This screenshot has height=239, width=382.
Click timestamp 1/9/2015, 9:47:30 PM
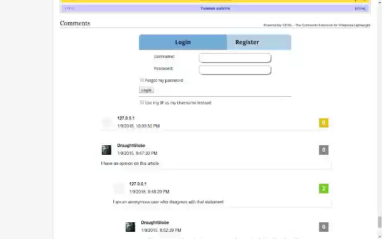[x=137, y=153]
